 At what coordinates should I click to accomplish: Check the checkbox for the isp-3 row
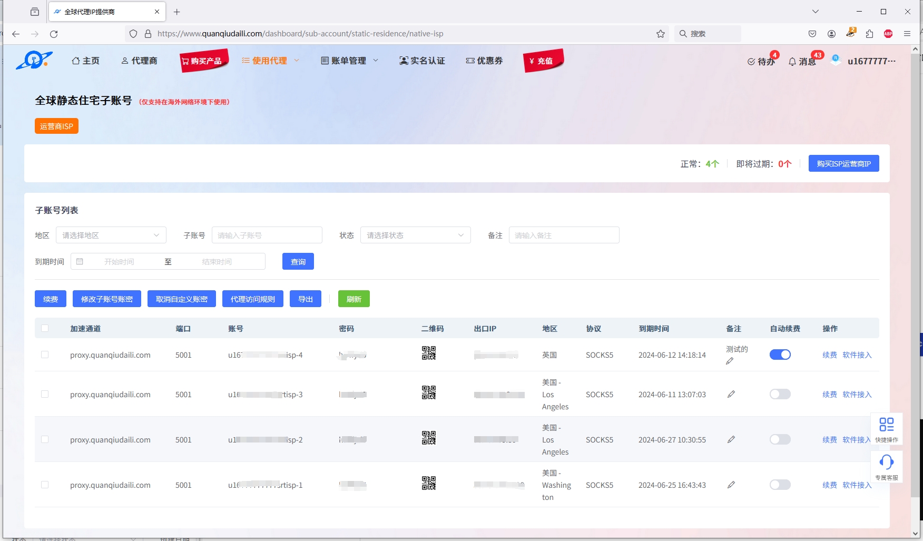(x=45, y=394)
